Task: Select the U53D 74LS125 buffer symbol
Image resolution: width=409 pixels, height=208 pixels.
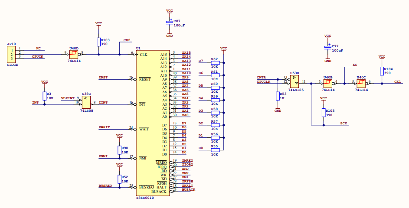Action: click(295, 80)
